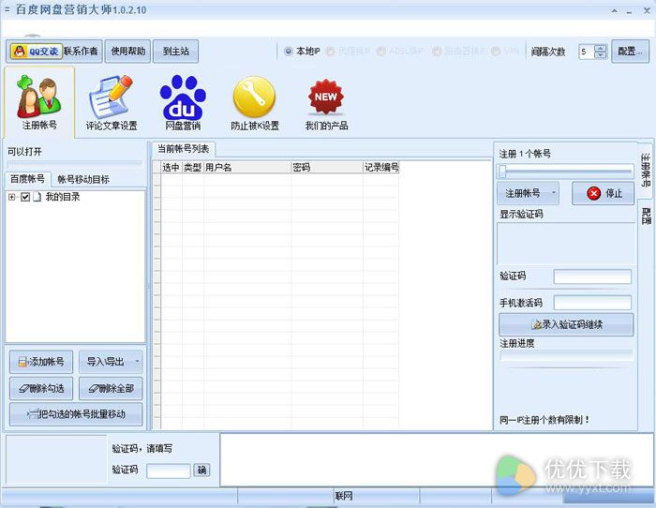
Task: Click the 手机激活码 input field
Action: coord(592,303)
